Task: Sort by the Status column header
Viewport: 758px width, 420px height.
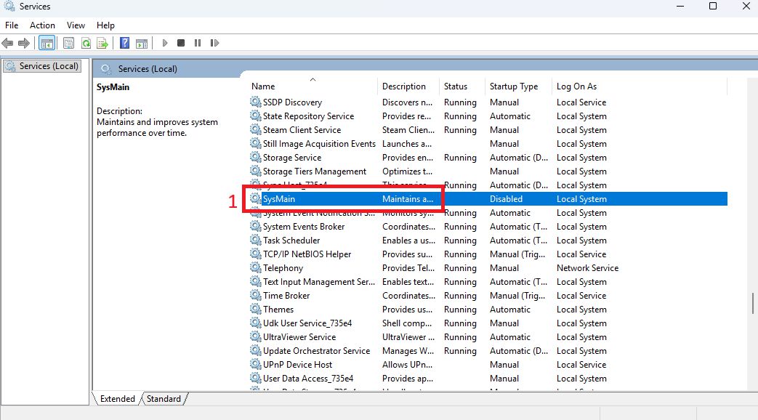Action: [x=456, y=86]
